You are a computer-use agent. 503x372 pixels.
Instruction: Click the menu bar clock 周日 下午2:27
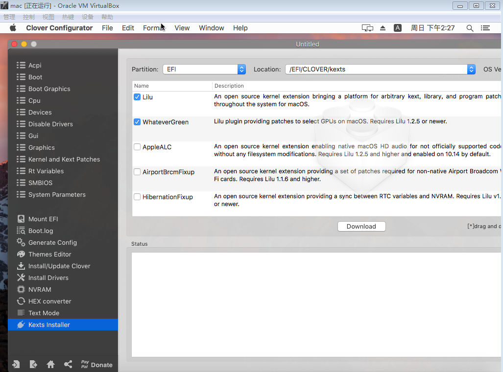(x=433, y=28)
